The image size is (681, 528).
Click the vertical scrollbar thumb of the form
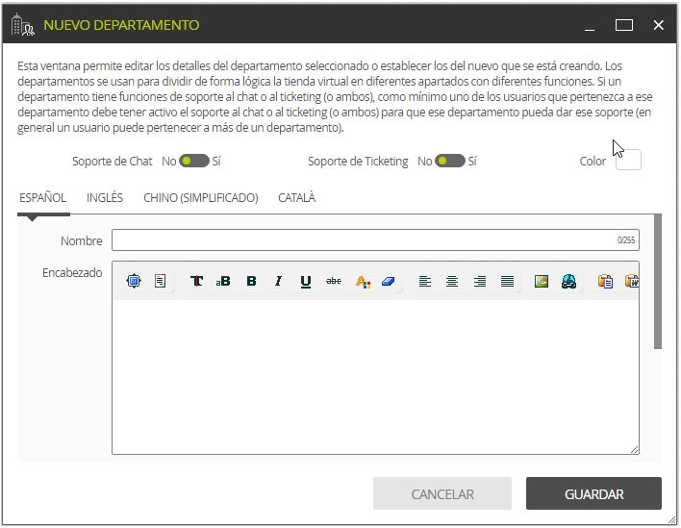pos(658,282)
